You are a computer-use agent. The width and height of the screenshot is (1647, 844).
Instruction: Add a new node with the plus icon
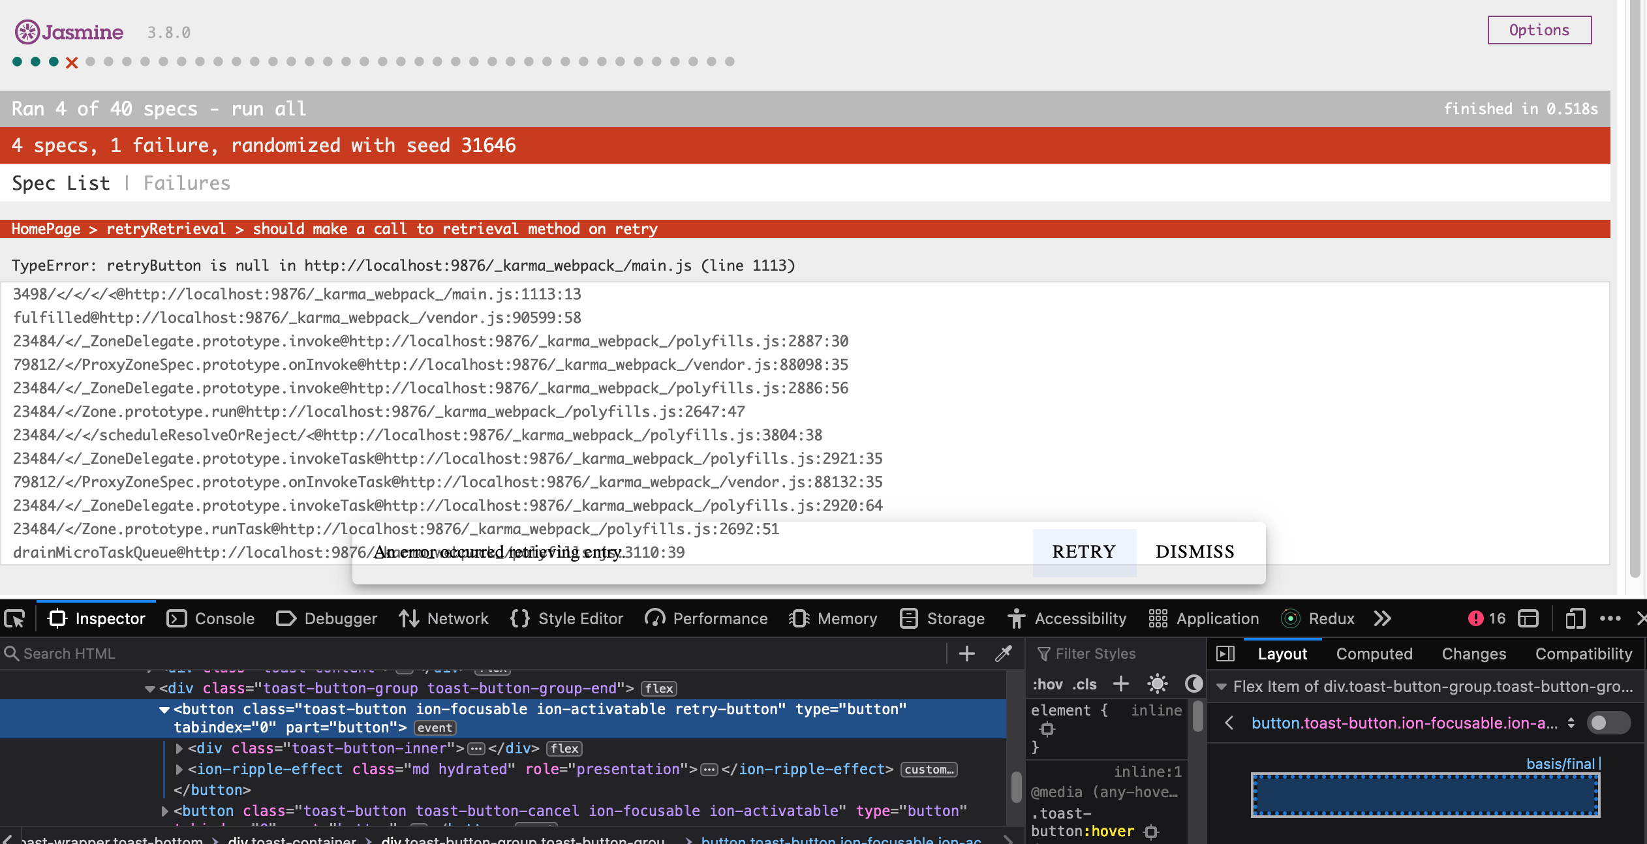tap(967, 654)
